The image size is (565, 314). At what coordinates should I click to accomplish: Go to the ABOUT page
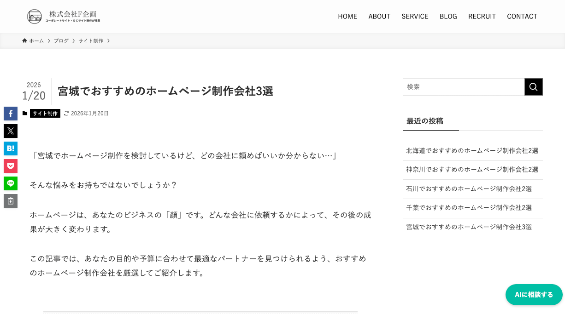click(379, 17)
